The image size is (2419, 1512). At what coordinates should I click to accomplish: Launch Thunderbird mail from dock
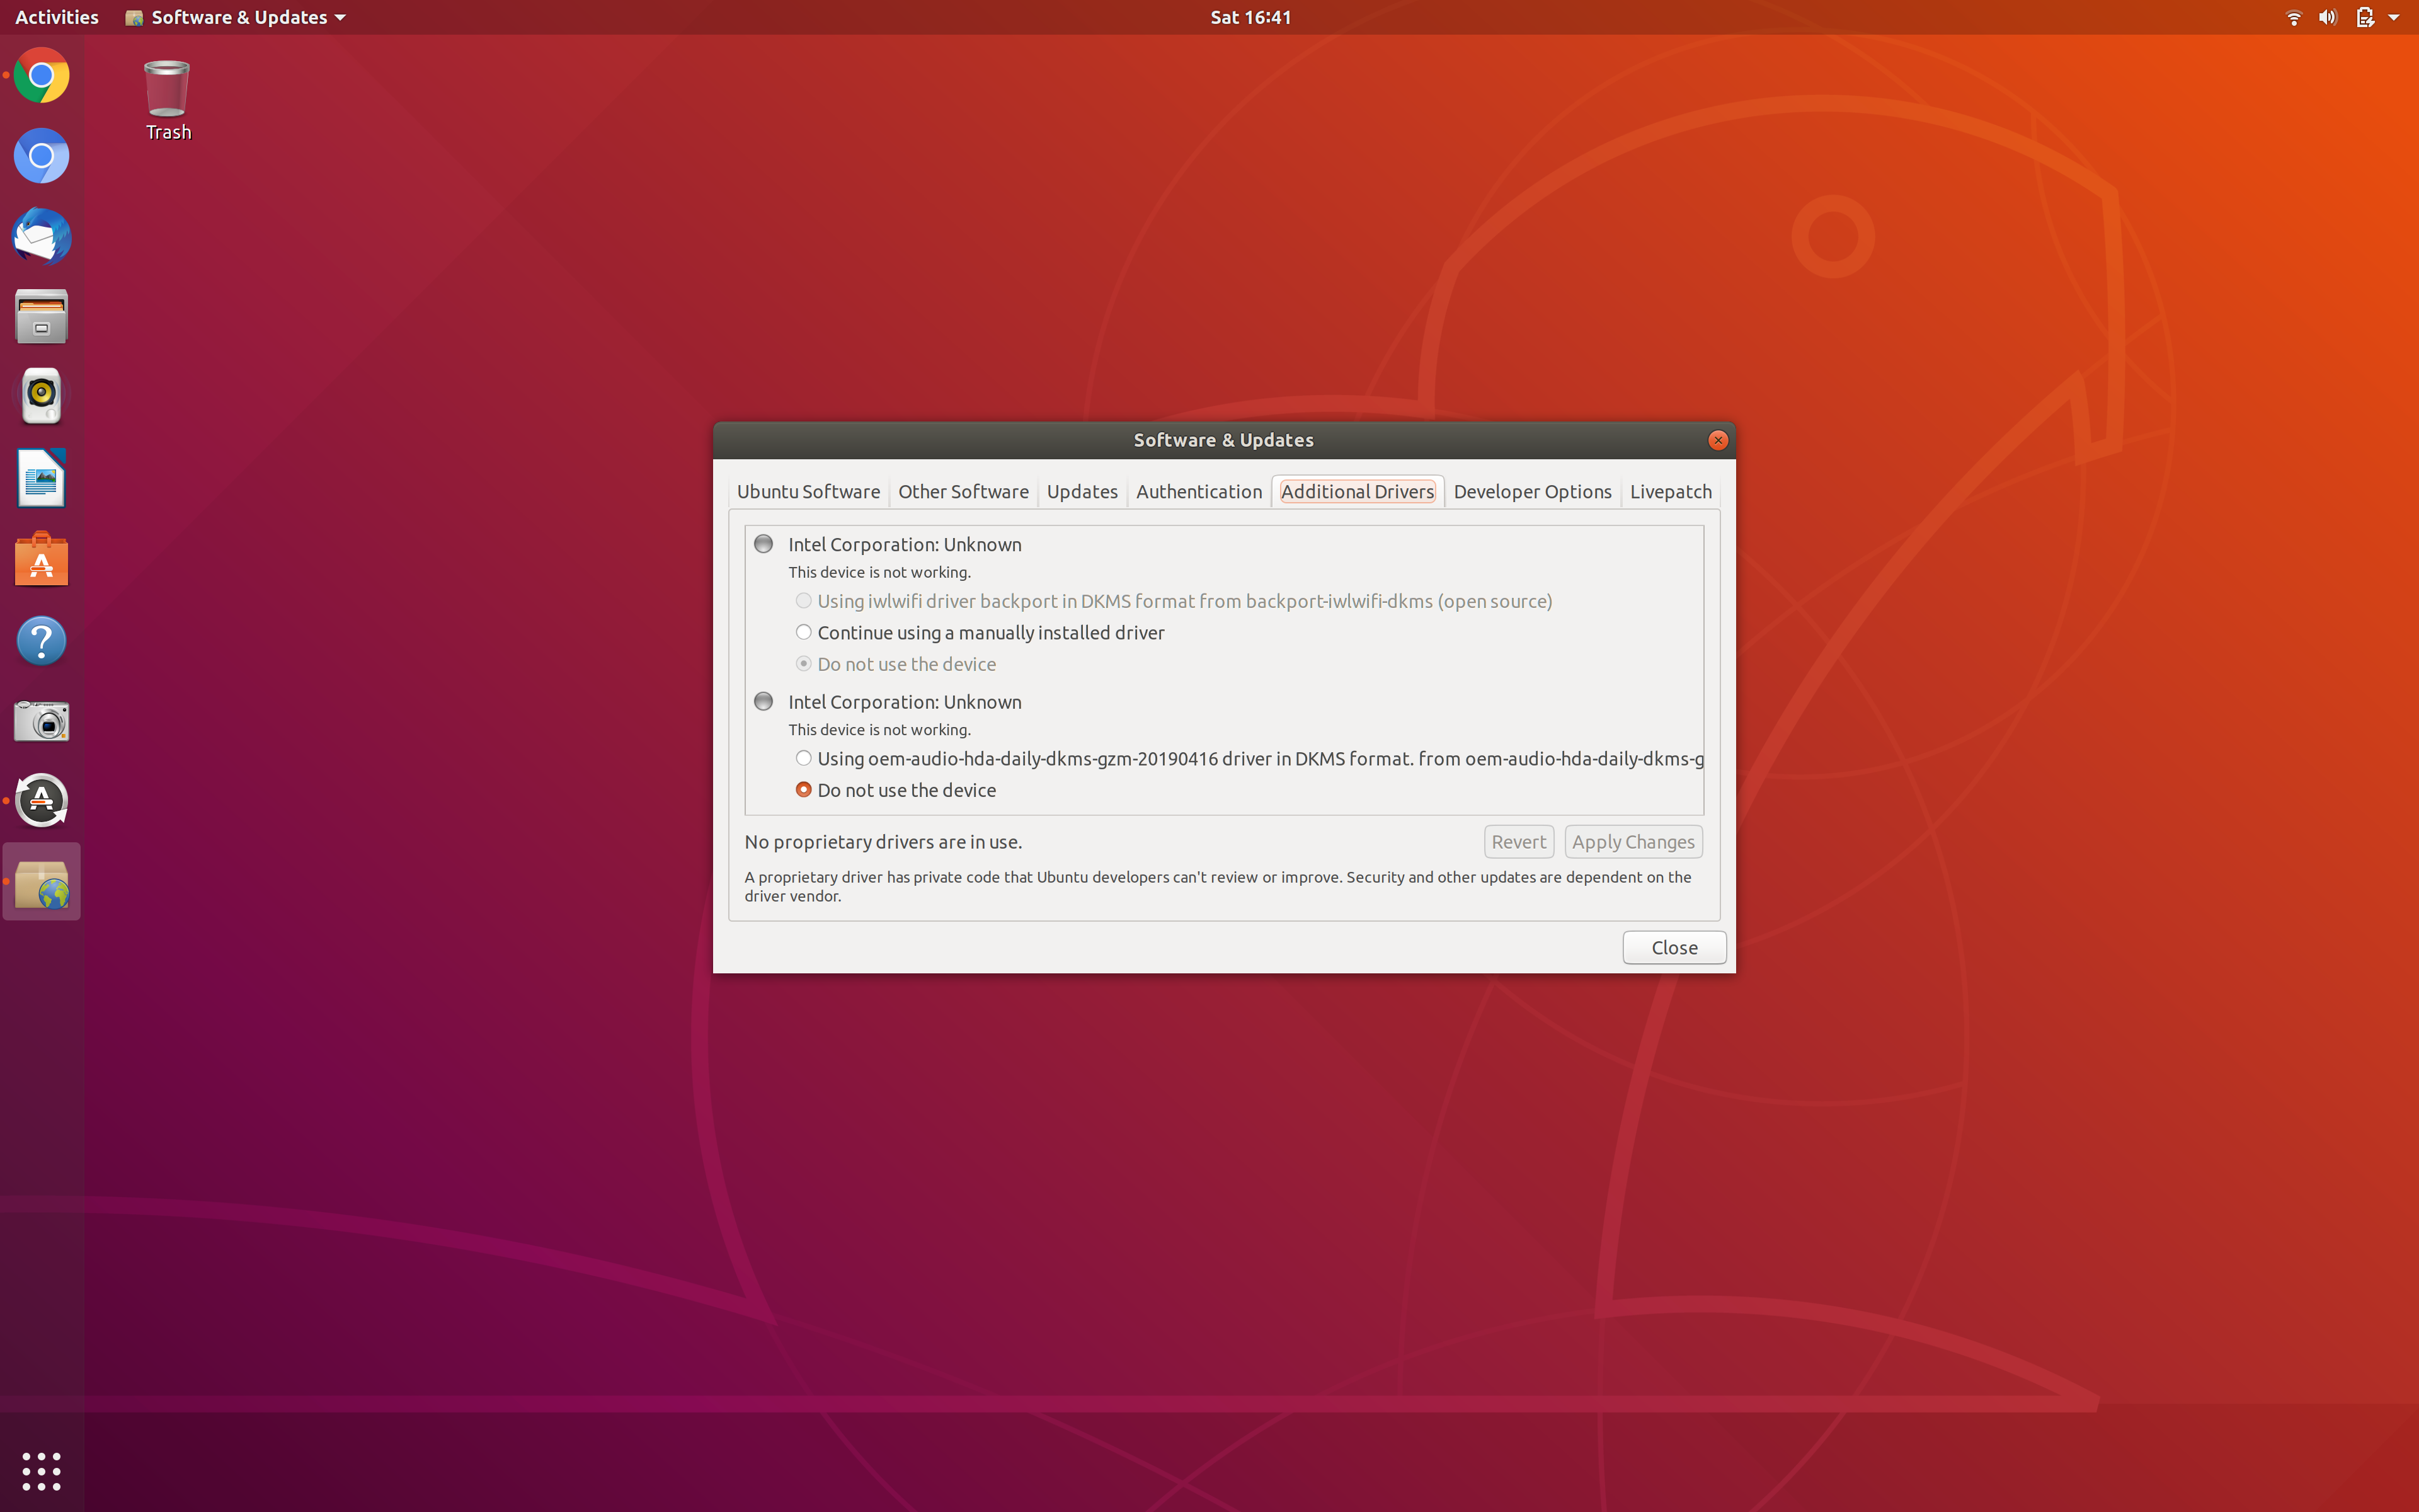[x=41, y=237]
